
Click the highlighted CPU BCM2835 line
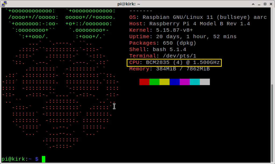point(174,63)
